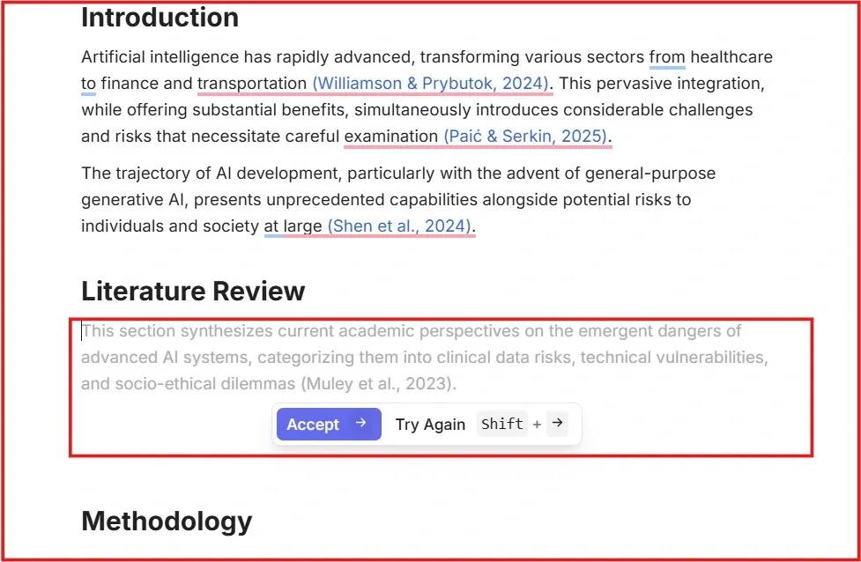This screenshot has width=861, height=562.
Task: Click the blue-underlined word "from"
Action: click(667, 57)
